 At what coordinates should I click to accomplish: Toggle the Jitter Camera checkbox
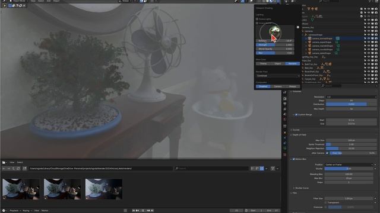click(327, 153)
